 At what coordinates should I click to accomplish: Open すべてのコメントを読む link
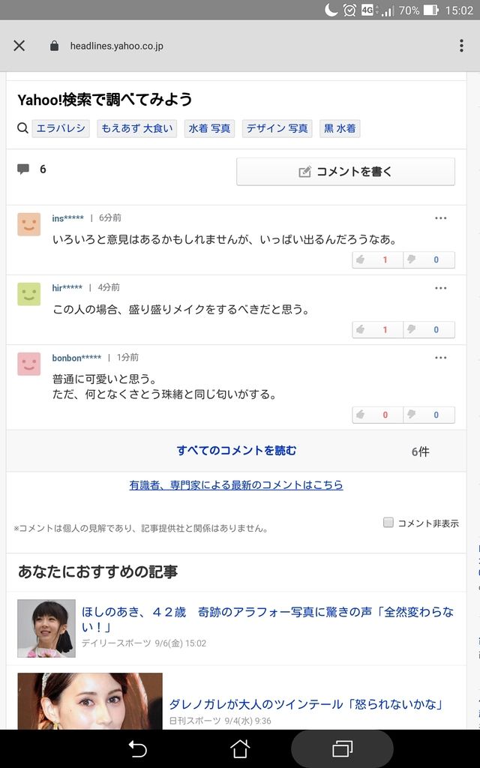point(236,451)
